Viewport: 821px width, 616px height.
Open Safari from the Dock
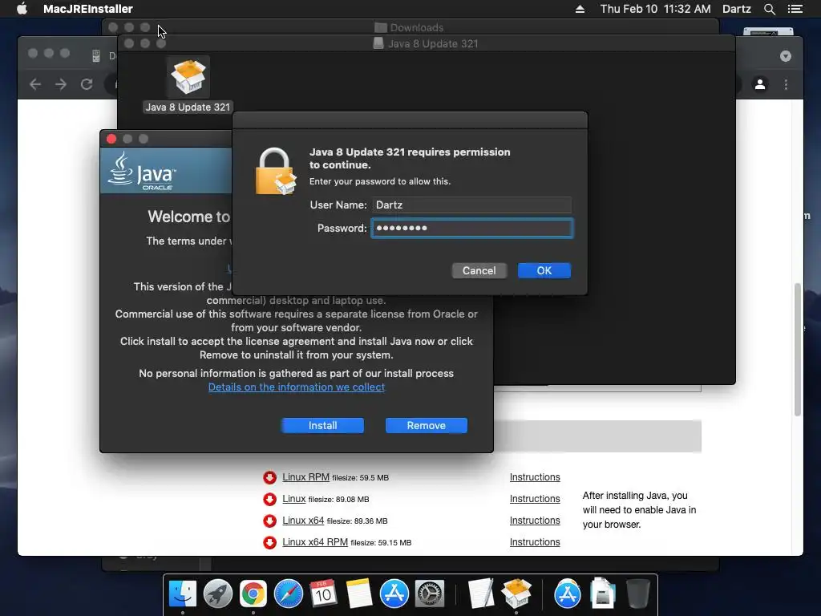tap(288, 594)
